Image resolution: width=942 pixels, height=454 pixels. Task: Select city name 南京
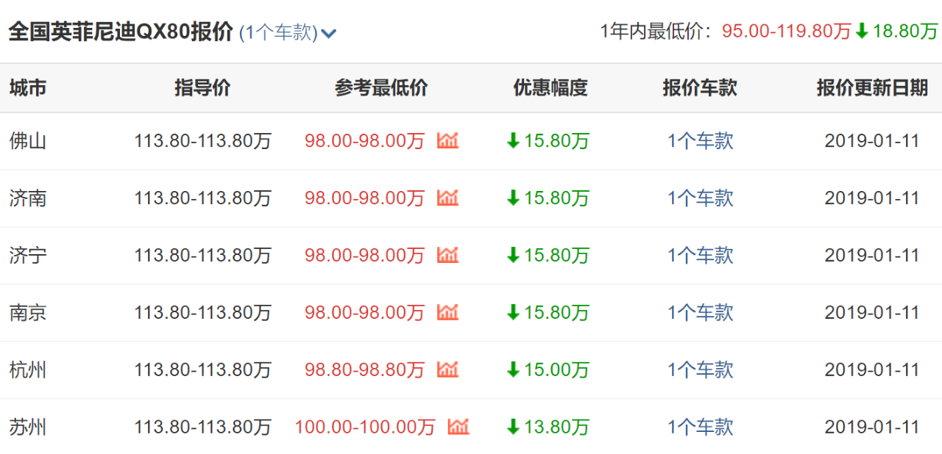(28, 313)
